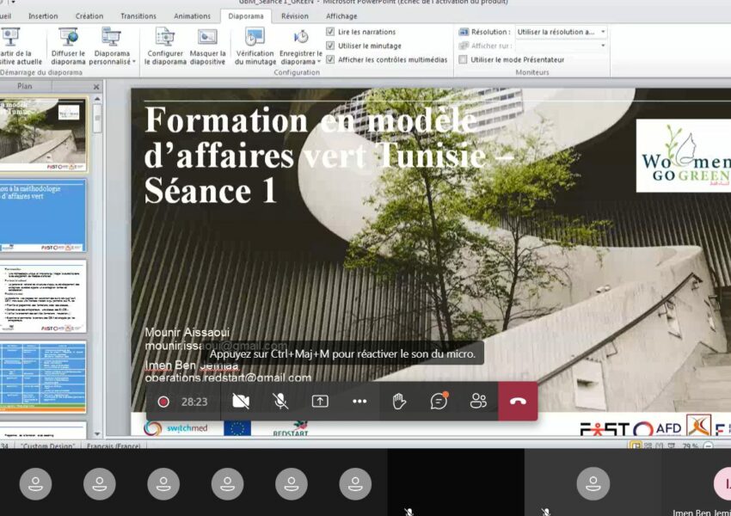Click the operations.redstart@gmail.com address
The width and height of the screenshot is (731, 516).
pyautogui.click(x=228, y=378)
